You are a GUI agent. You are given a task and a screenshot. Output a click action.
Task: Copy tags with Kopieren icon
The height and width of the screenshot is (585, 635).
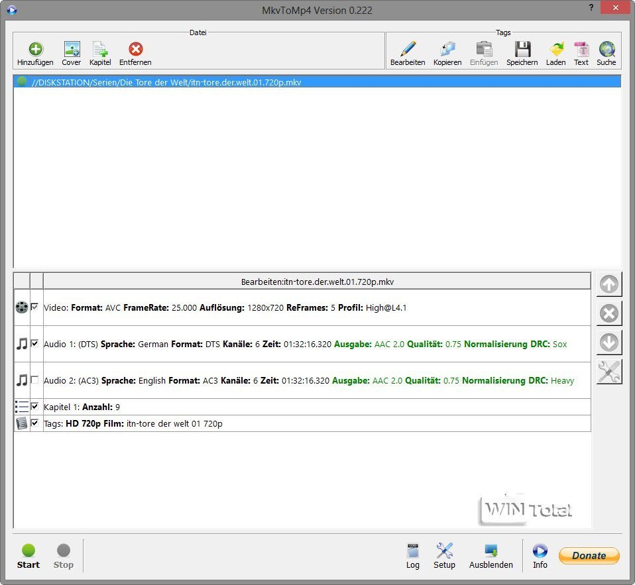click(x=447, y=50)
